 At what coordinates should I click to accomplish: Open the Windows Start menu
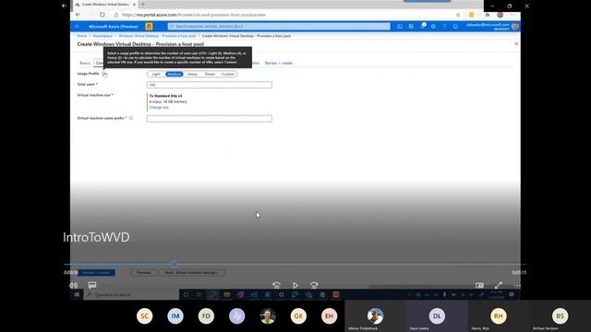[77, 295]
